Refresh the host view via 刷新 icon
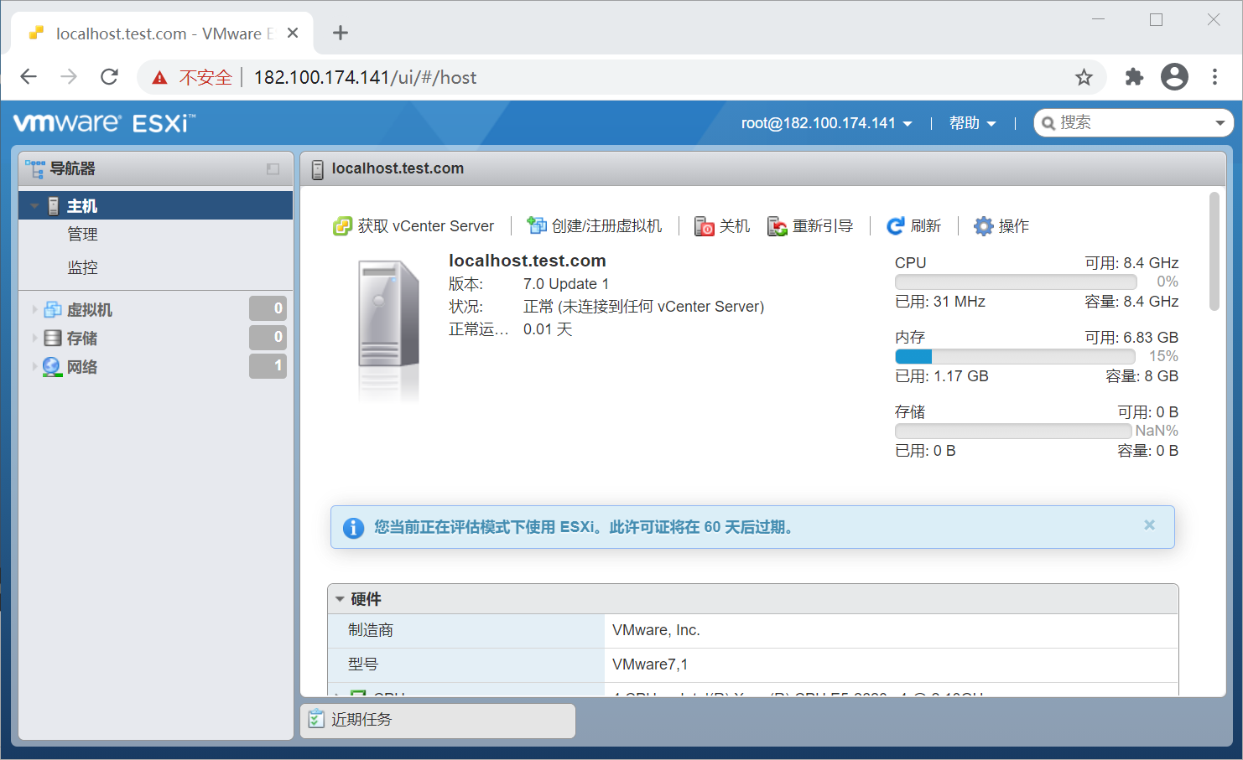Screen dimensions: 1243x760 (x=896, y=225)
